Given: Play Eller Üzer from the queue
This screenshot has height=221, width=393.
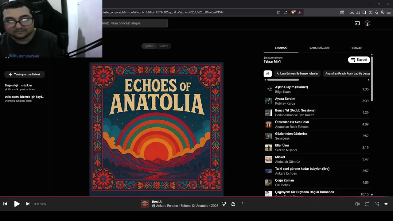Looking at the screenshot, I should tap(317, 148).
